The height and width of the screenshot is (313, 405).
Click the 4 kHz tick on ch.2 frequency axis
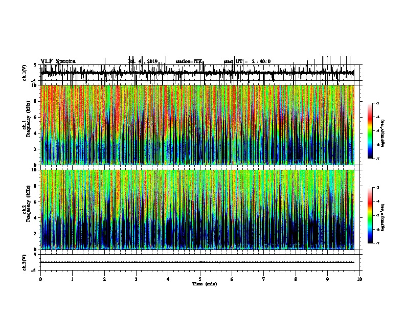click(x=36, y=218)
